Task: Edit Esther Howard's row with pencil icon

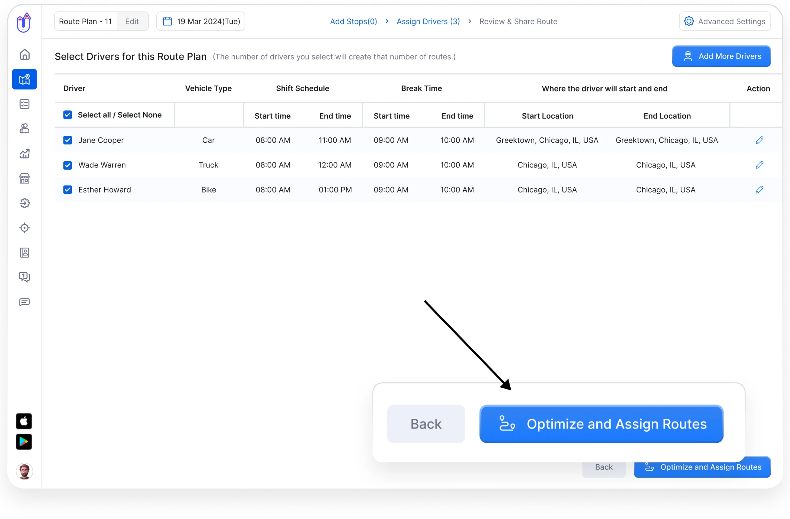Action: click(759, 190)
